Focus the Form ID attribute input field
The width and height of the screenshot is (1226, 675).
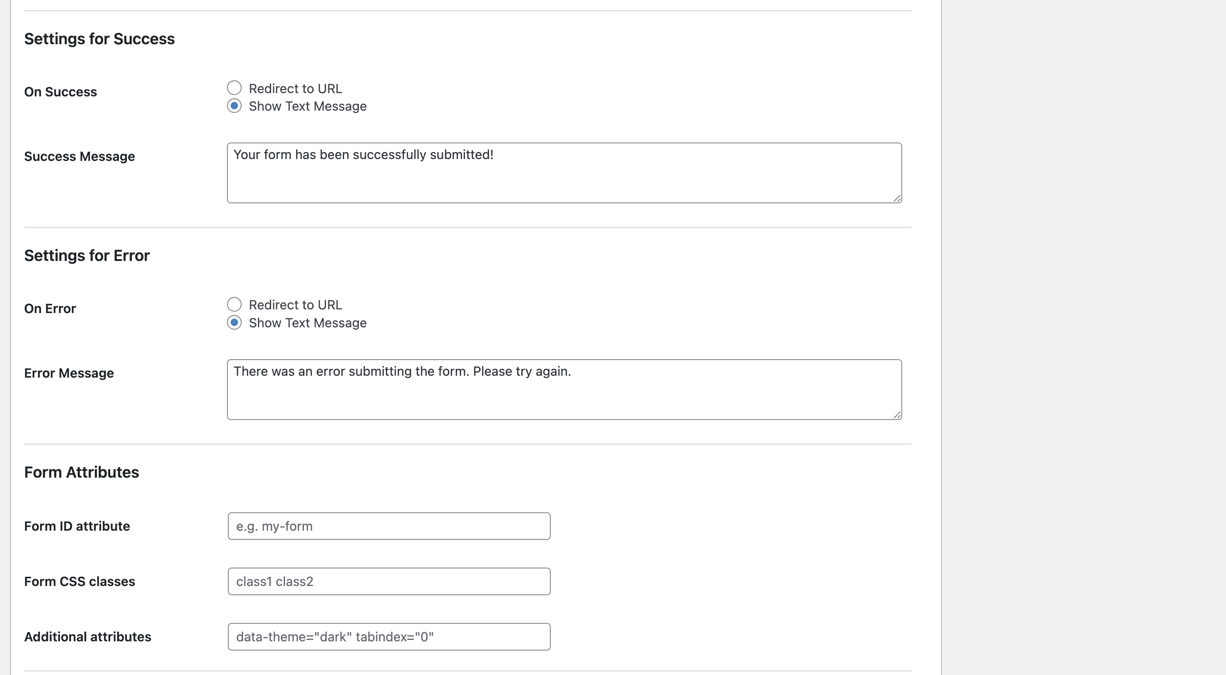tap(388, 526)
